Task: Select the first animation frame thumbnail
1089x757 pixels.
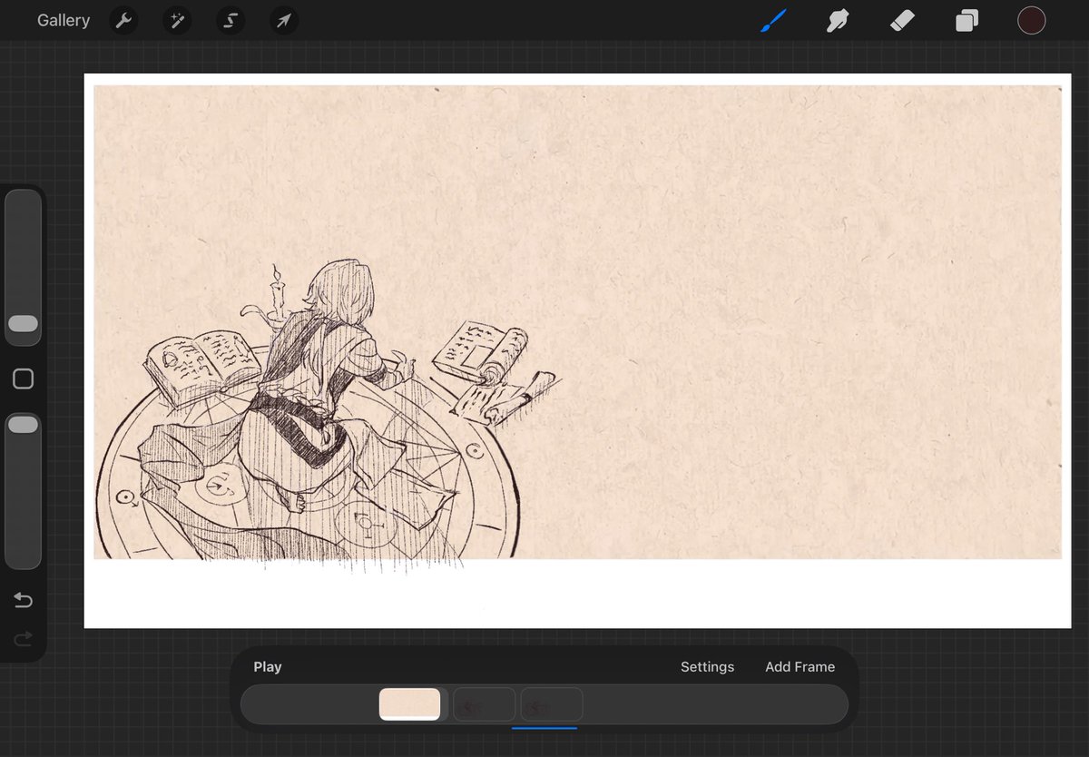Action: 409,704
